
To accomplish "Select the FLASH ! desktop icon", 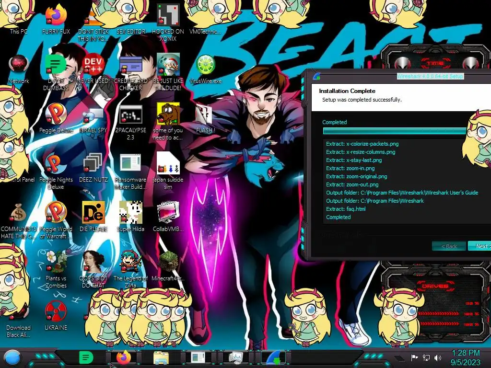I will click(x=205, y=118).
